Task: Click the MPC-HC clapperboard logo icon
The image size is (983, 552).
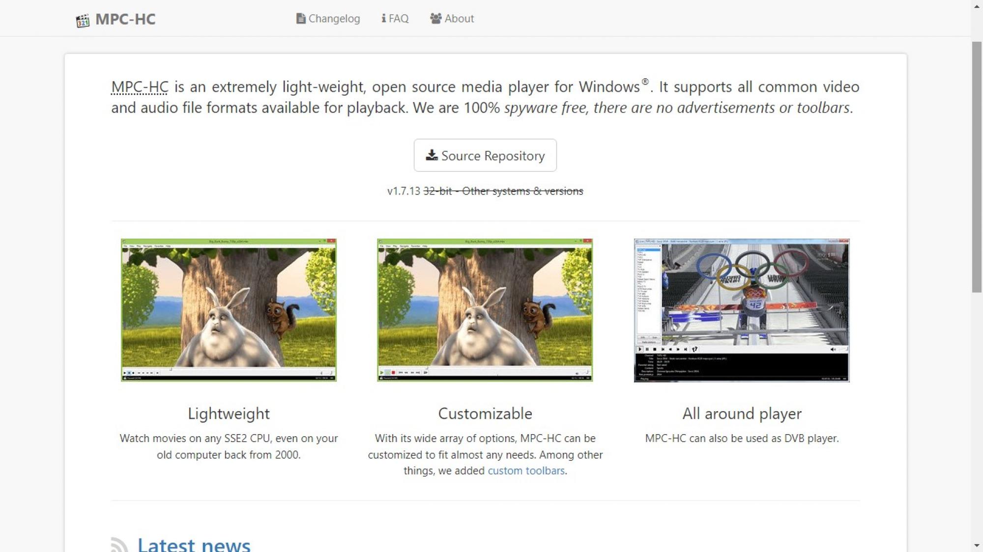Action: [83, 20]
